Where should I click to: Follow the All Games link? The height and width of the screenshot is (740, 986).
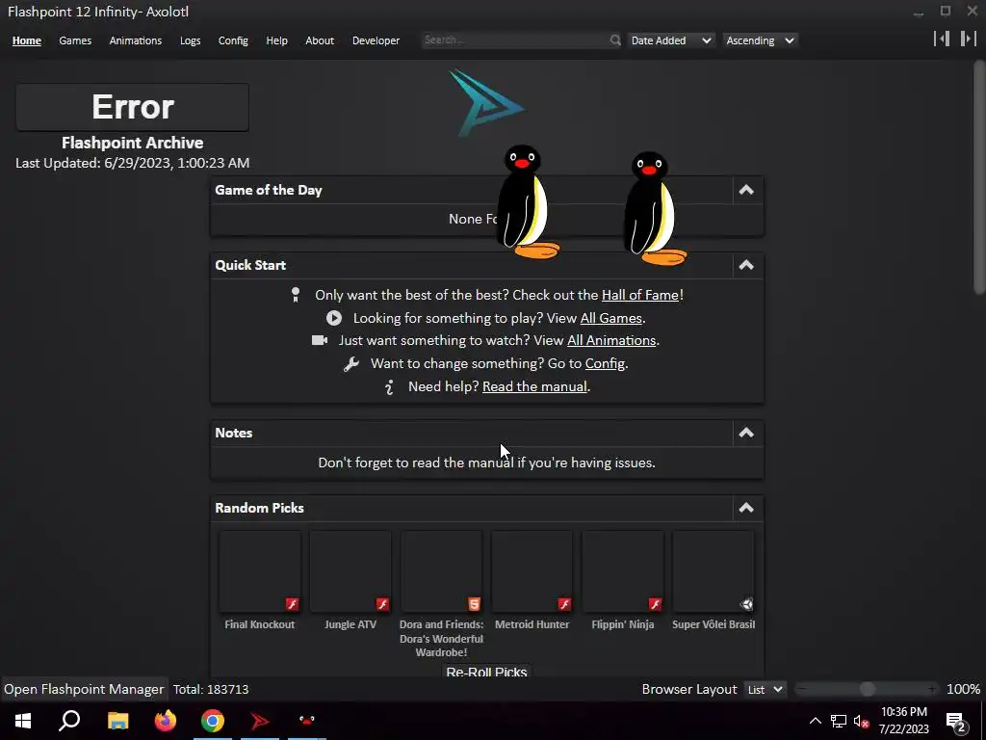(610, 318)
